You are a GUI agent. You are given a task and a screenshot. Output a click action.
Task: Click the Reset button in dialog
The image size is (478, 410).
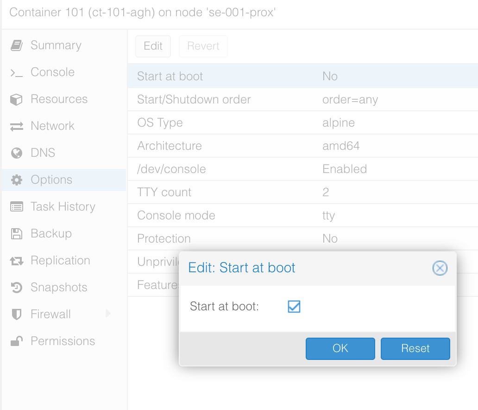[415, 349]
